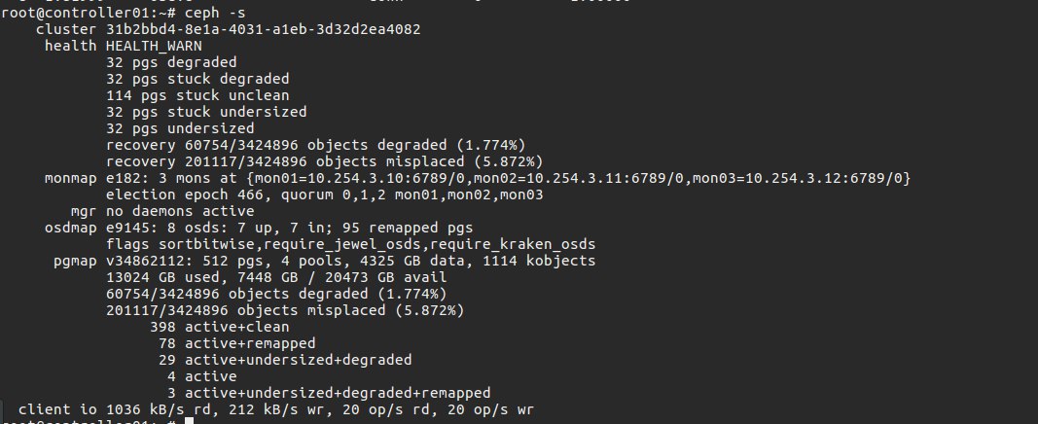Click the "no daemons active" mgr text
The image size is (1038, 424).
point(180,211)
